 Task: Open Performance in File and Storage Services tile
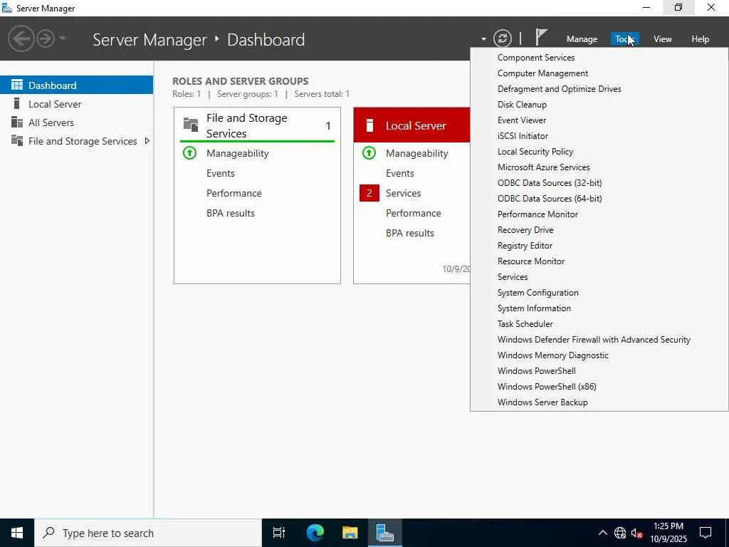tap(234, 193)
